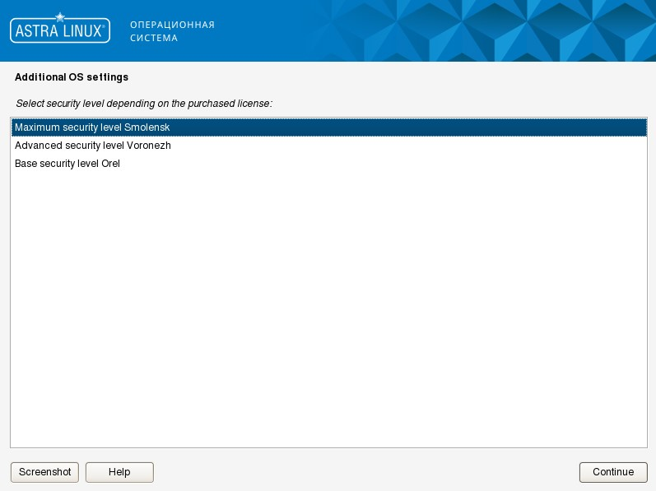Click the Continue button
656x491 pixels.
[613, 472]
